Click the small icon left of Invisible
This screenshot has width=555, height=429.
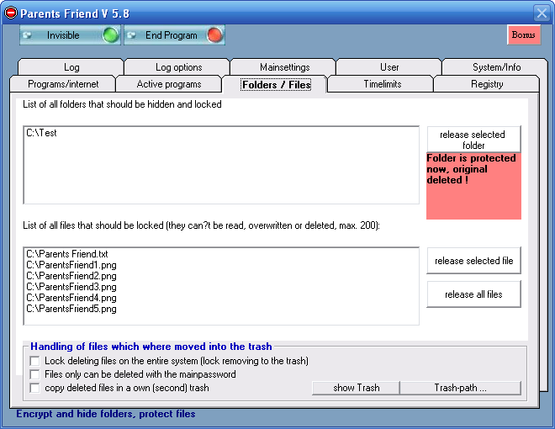(27, 35)
